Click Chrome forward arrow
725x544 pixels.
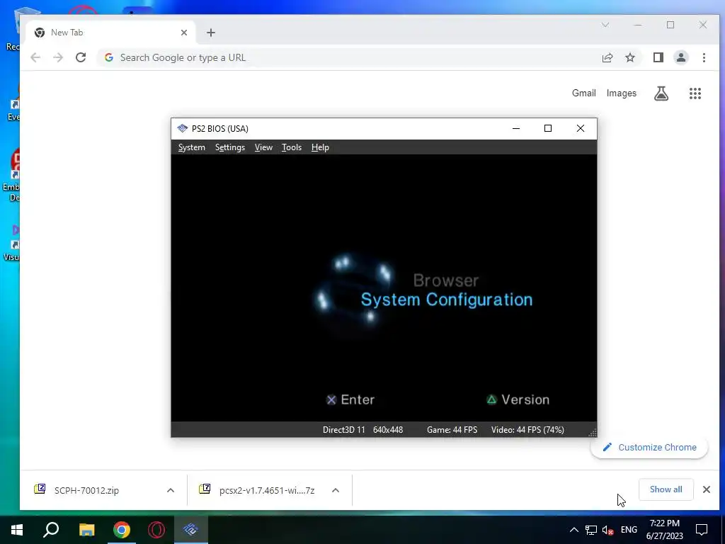58,57
